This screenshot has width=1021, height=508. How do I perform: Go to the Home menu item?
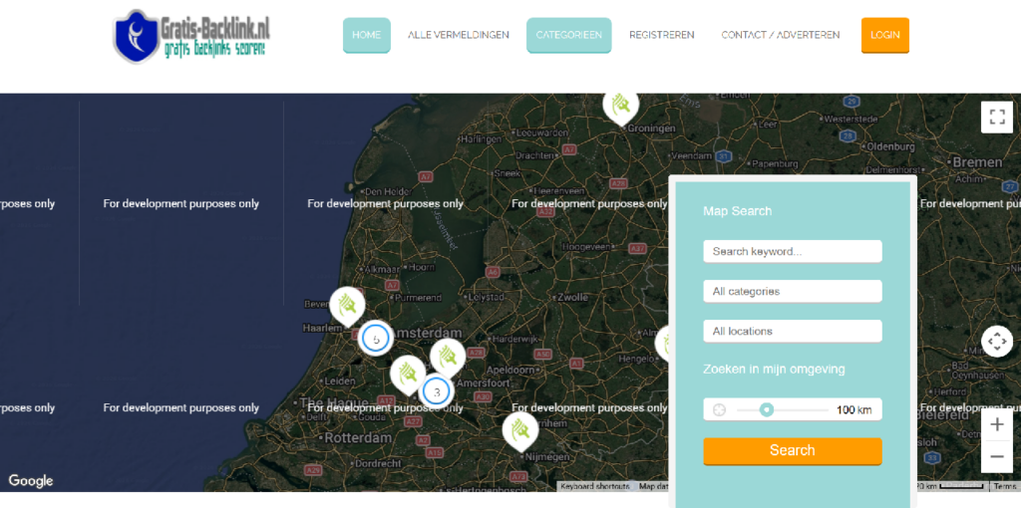click(366, 35)
